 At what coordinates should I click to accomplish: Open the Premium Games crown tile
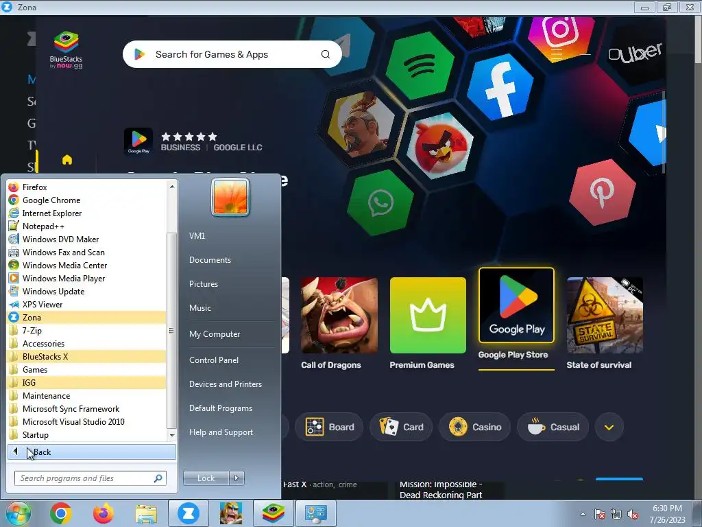pyautogui.click(x=428, y=316)
